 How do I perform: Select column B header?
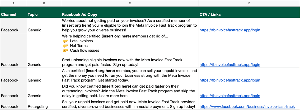click(44, 3)
